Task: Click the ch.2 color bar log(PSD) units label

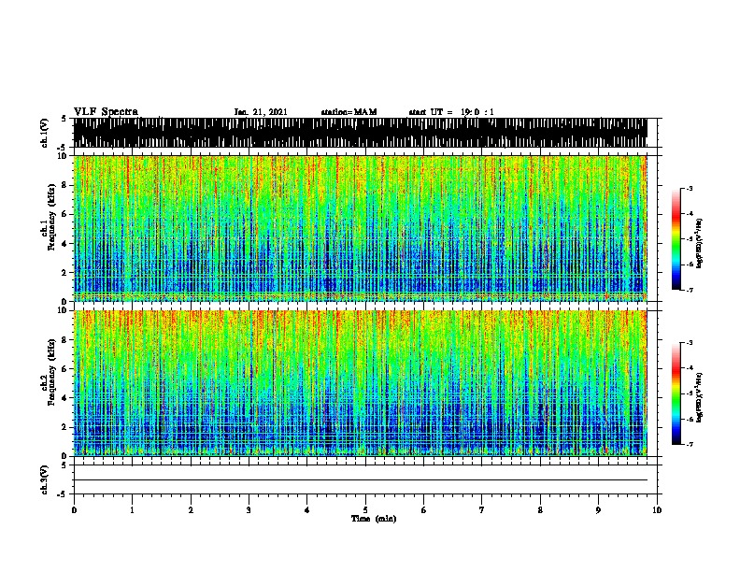Action: pyautogui.click(x=700, y=397)
